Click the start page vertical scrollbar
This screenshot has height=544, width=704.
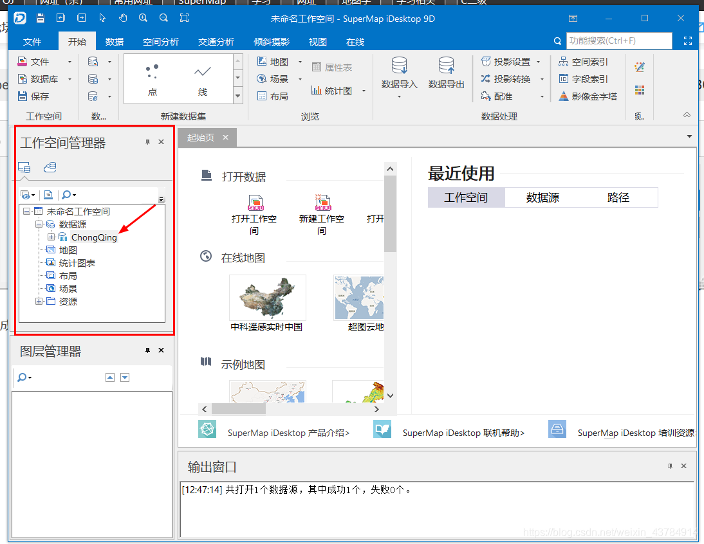point(390,213)
